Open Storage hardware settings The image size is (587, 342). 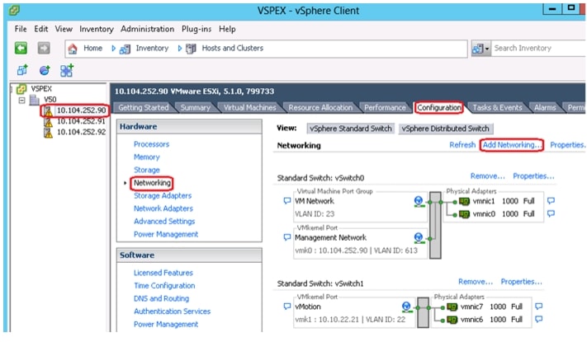coord(146,170)
